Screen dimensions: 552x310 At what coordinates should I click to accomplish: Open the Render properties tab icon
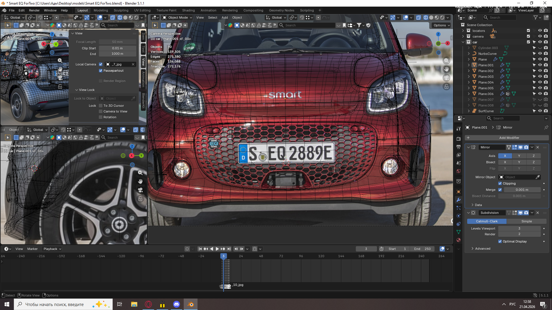pos(459,139)
